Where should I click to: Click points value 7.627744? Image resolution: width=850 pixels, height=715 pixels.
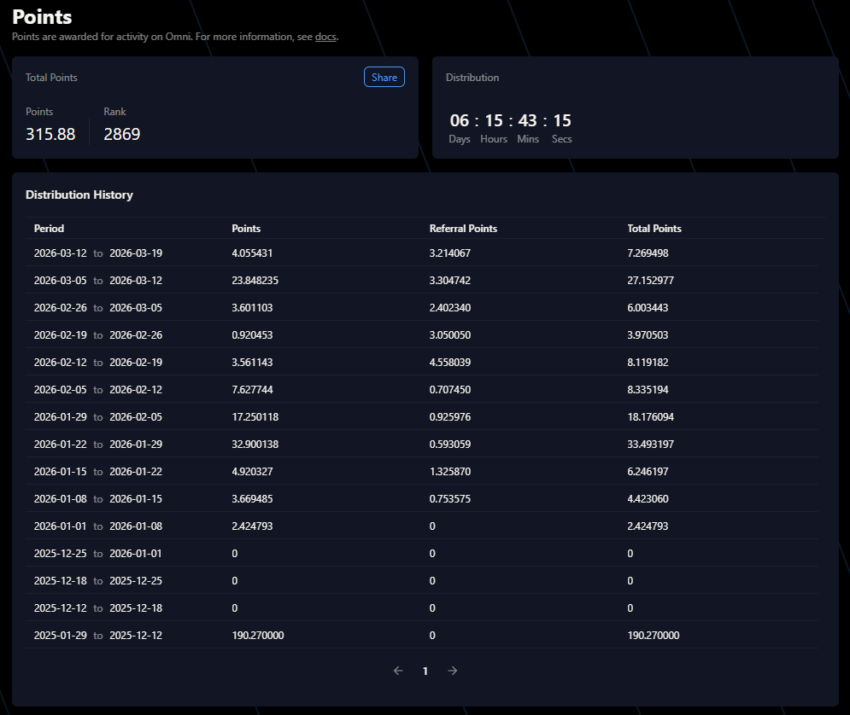252,390
